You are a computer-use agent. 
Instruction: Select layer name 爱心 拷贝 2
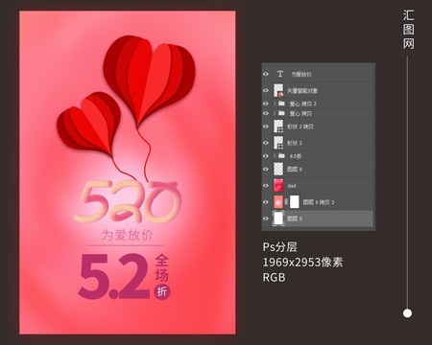pos(302,103)
